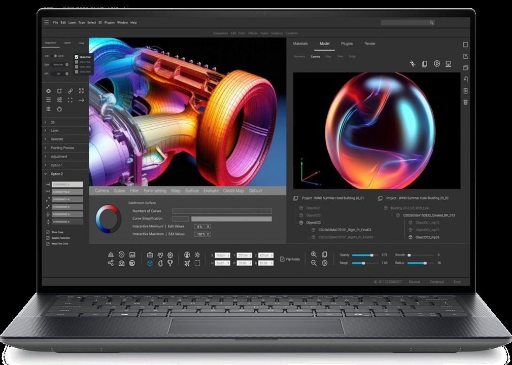Click the dashed selection rectangle icon
Viewport: 512px width, 365px height.
(197, 263)
